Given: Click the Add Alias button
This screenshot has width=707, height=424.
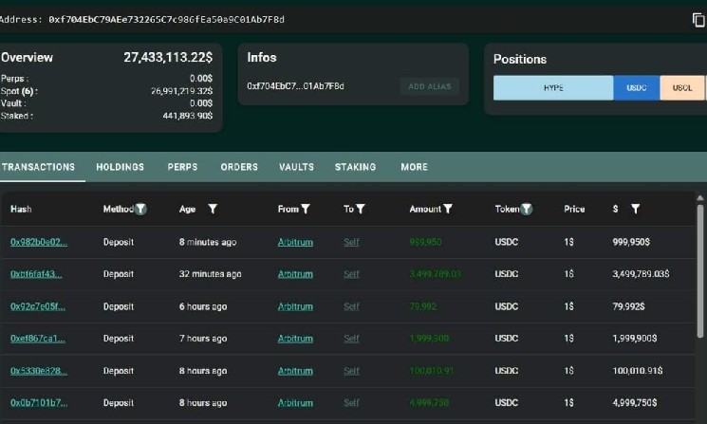Looking at the screenshot, I should 430,86.
